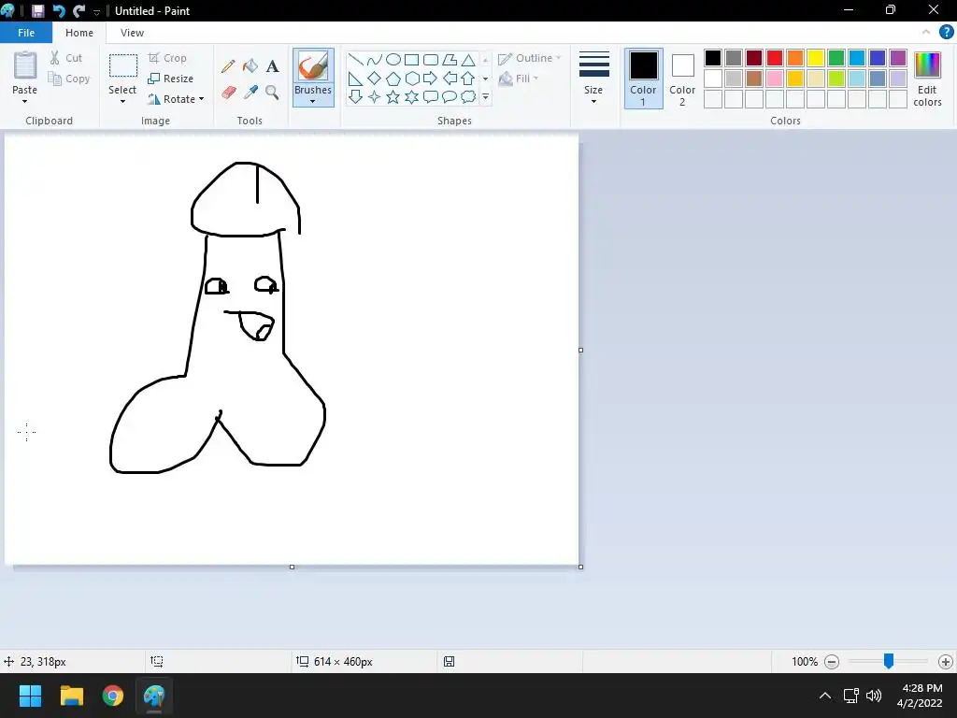Select the Pencil tool
Screen dimensions: 957x718
pyautogui.click(x=228, y=66)
